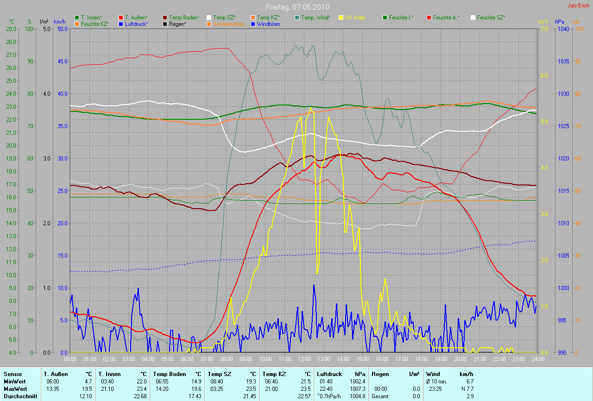
Task: Click the 'Sensor' row header in table
Action: click(12, 374)
